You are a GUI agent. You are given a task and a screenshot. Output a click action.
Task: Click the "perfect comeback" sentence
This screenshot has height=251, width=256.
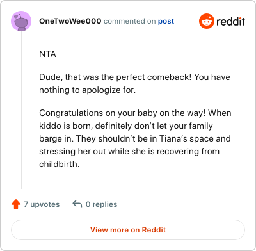point(134,77)
